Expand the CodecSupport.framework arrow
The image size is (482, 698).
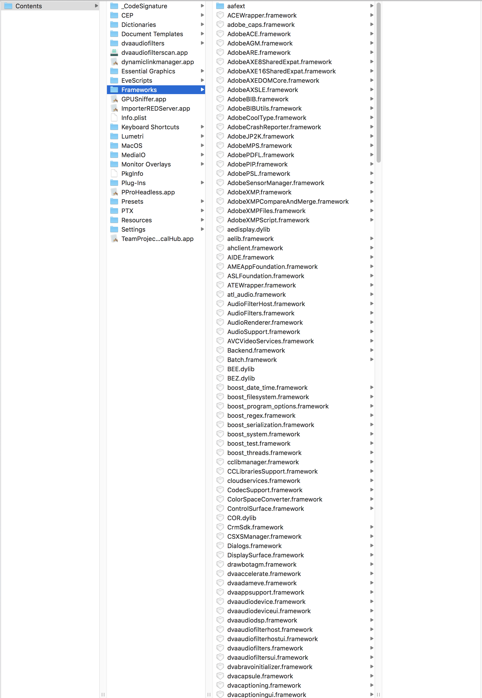tap(372, 490)
